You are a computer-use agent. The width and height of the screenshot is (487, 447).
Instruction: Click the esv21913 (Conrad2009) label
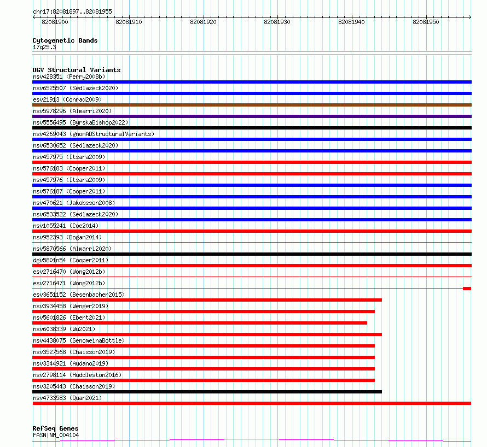point(67,99)
